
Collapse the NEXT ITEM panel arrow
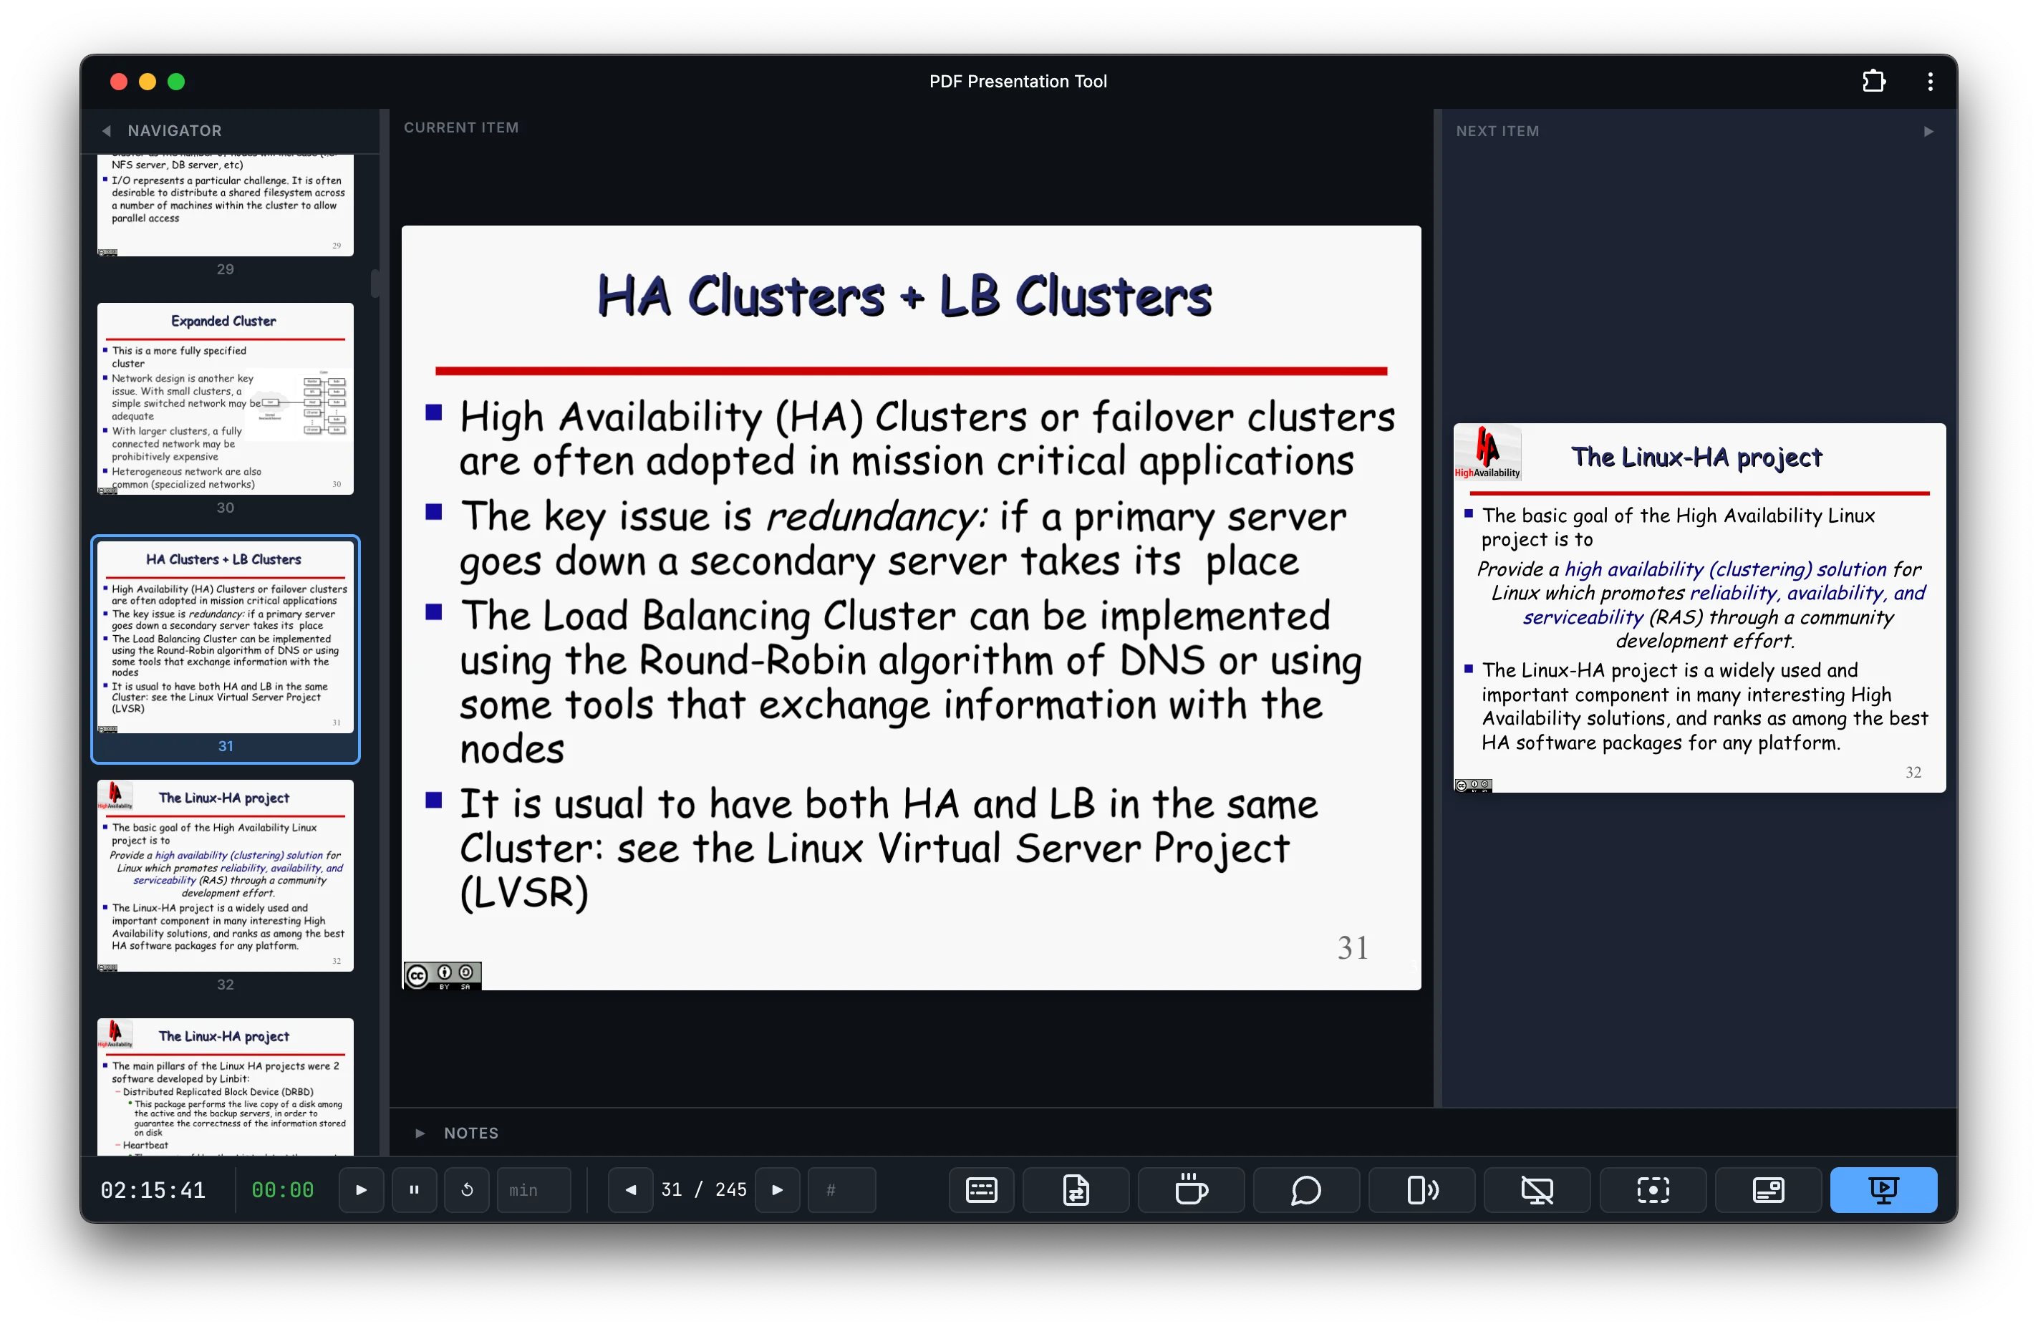1928,131
